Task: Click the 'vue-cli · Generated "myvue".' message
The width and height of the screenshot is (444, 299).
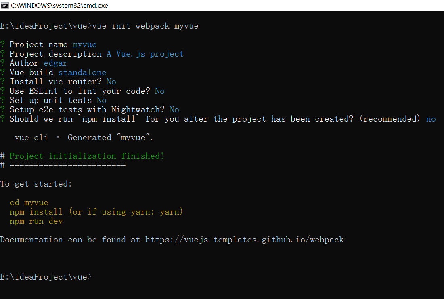Action: 84,137
